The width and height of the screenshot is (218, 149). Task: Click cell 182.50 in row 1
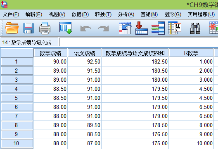[x=135, y=62]
